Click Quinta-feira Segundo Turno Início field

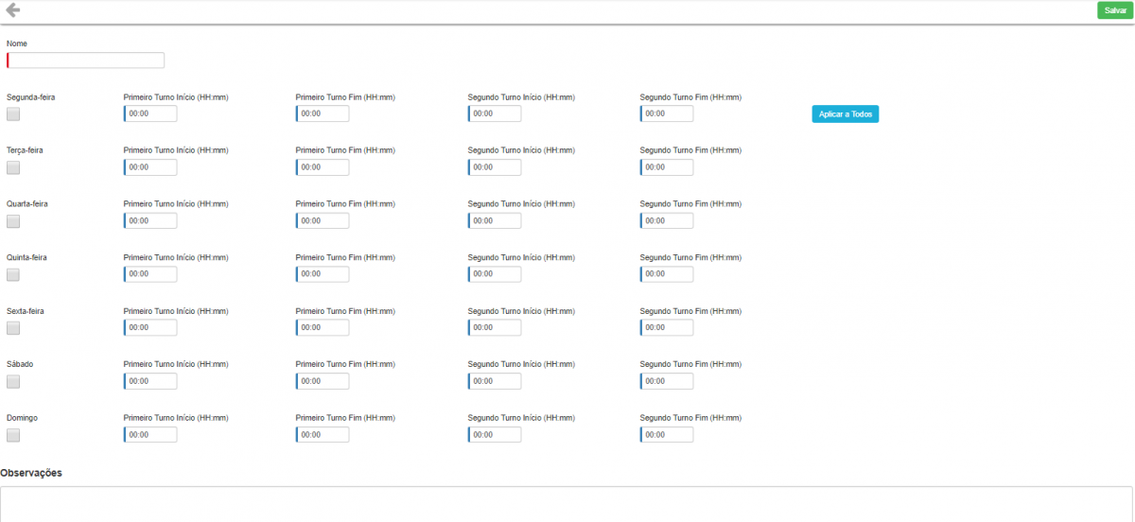[495, 274]
